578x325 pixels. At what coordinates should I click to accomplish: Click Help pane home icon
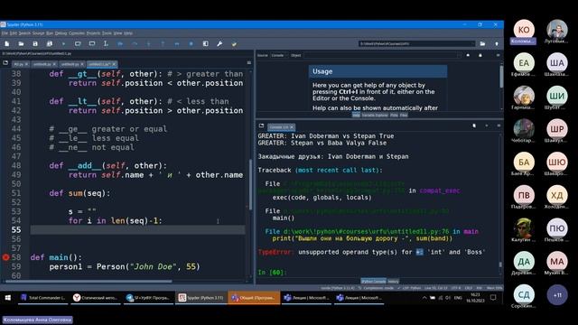coord(468,55)
